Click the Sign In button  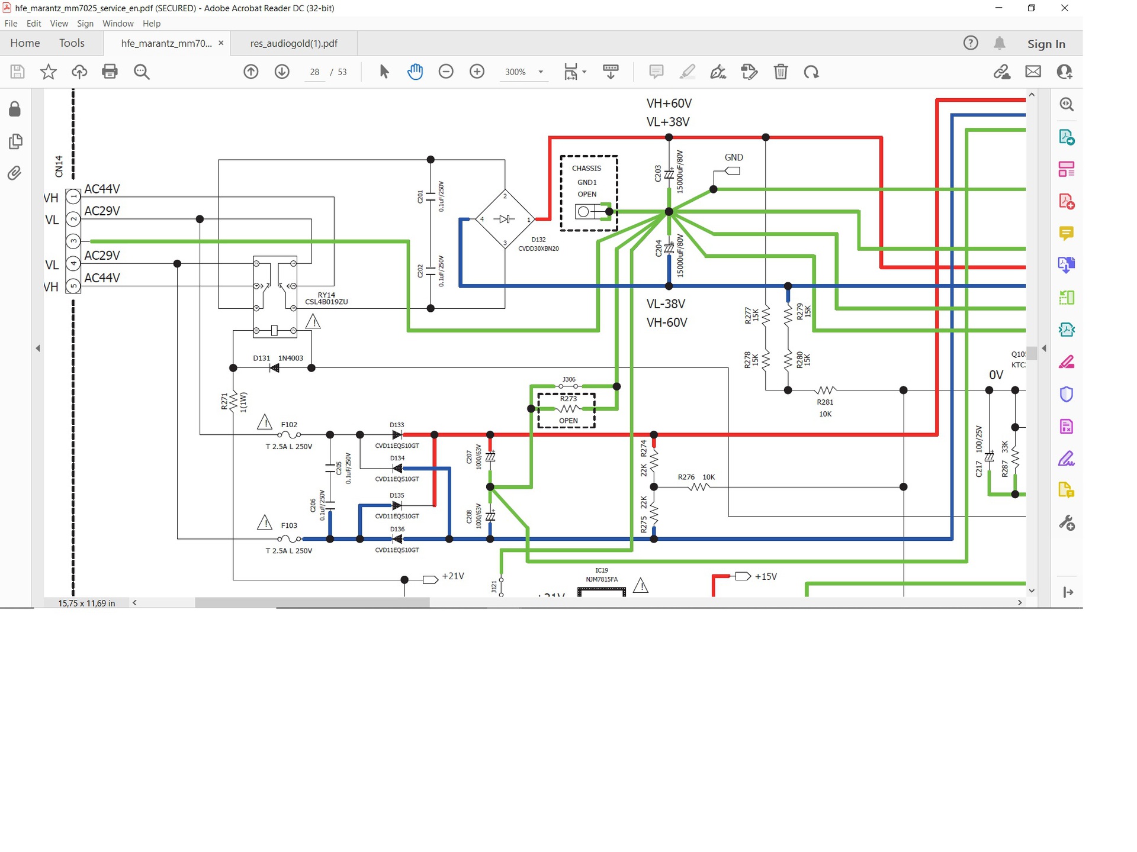click(1046, 44)
